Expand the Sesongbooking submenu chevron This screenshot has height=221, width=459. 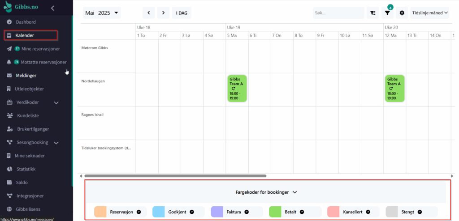tap(56, 143)
